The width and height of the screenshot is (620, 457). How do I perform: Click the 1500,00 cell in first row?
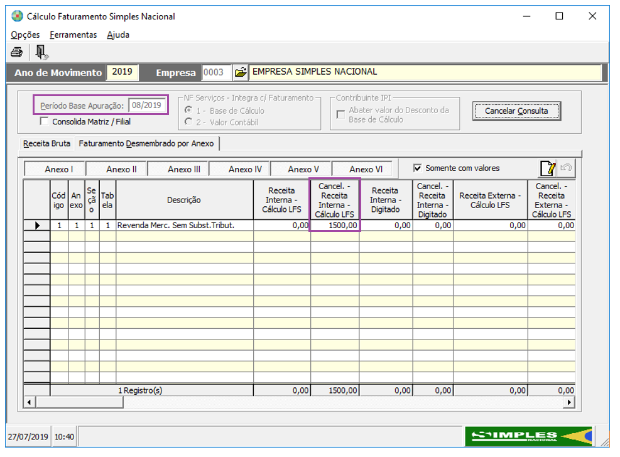335,226
